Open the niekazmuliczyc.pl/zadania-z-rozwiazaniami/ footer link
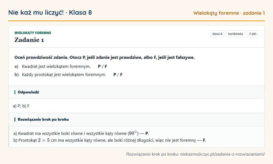The image size is (273, 164). [222, 154]
